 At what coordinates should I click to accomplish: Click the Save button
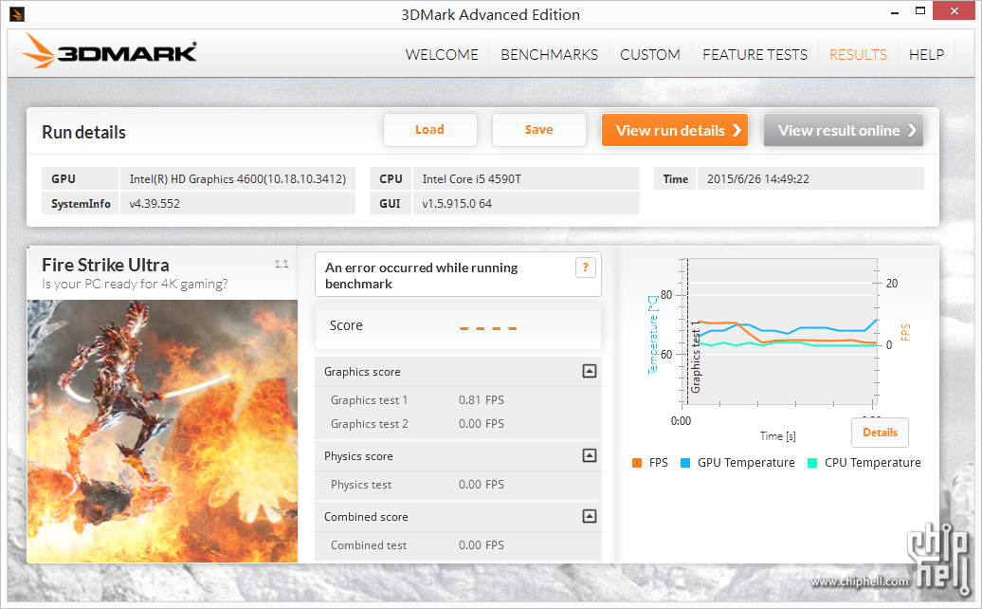tap(539, 130)
